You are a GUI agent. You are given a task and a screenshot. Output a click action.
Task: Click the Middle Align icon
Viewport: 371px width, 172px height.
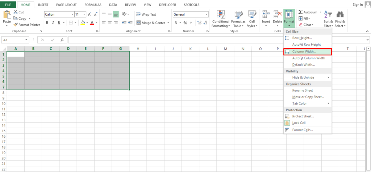[109, 14]
